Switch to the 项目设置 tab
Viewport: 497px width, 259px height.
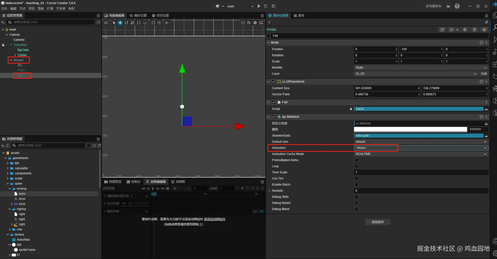160,16
